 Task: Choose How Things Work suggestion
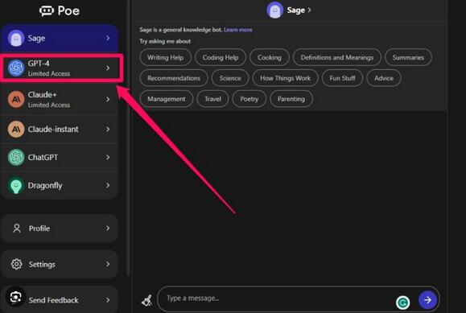click(x=285, y=78)
